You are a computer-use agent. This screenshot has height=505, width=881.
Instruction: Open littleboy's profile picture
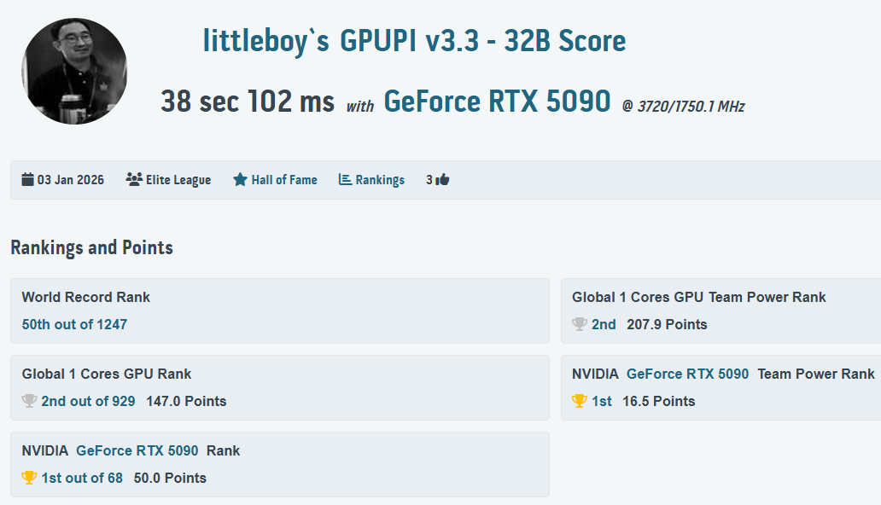pyautogui.click(x=74, y=71)
